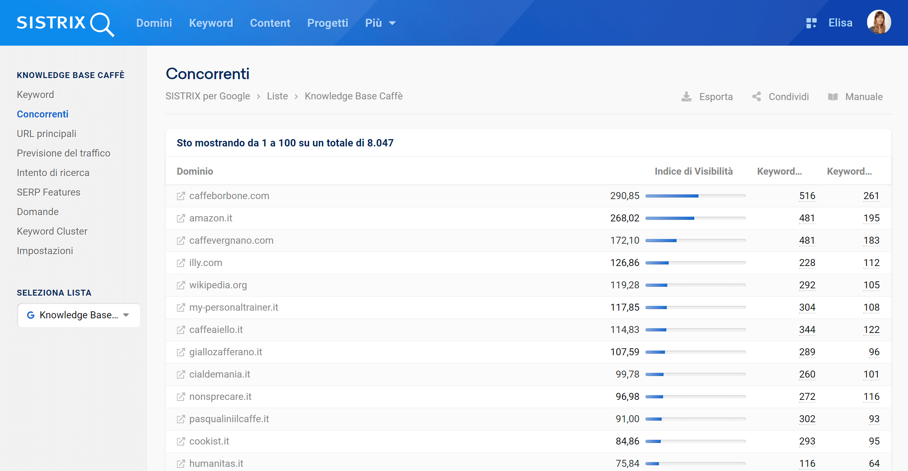Sort by Dominio column header
The image size is (908, 471).
point(195,171)
